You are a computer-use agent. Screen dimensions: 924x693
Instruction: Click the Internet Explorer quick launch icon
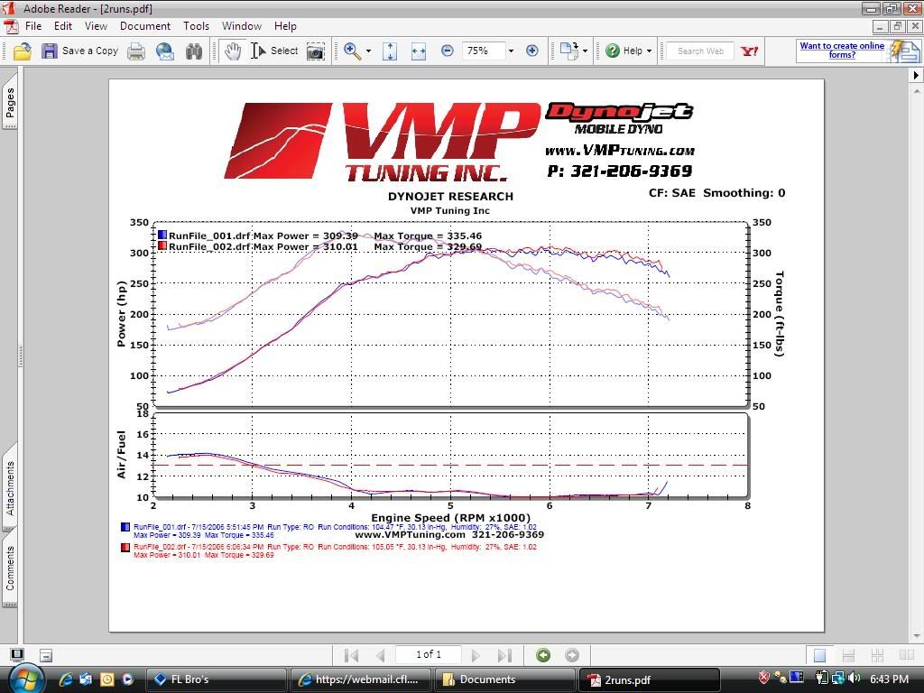(65, 679)
